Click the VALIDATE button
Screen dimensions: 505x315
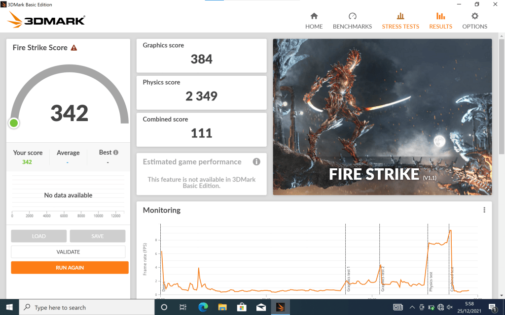(x=68, y=252)
